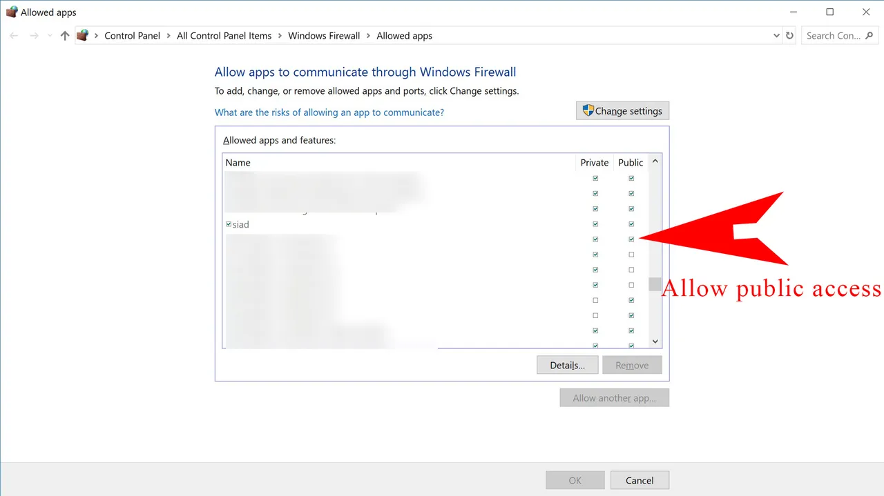The image size is (884, 496).
Task: Refresh the address bar location
Action: point(790,36)
